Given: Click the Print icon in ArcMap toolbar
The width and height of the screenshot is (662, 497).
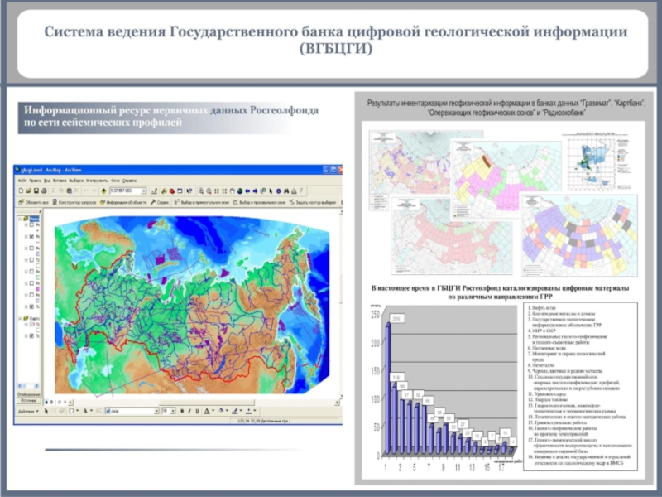Looking at the screenshot, I should (x=44, y=191).
